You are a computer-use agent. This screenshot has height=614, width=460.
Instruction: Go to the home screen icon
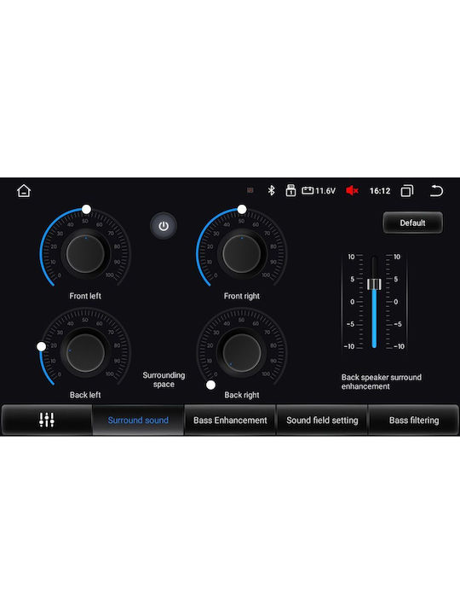coord(24,191)
